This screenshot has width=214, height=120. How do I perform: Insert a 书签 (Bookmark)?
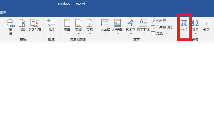point(22,23)
